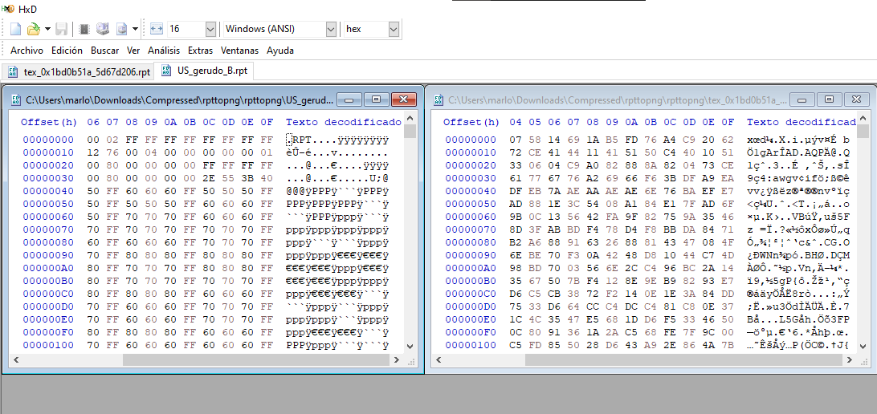This screenshot has height=414, width=877.
Task: Open the Extras menu
Action: 200,51
